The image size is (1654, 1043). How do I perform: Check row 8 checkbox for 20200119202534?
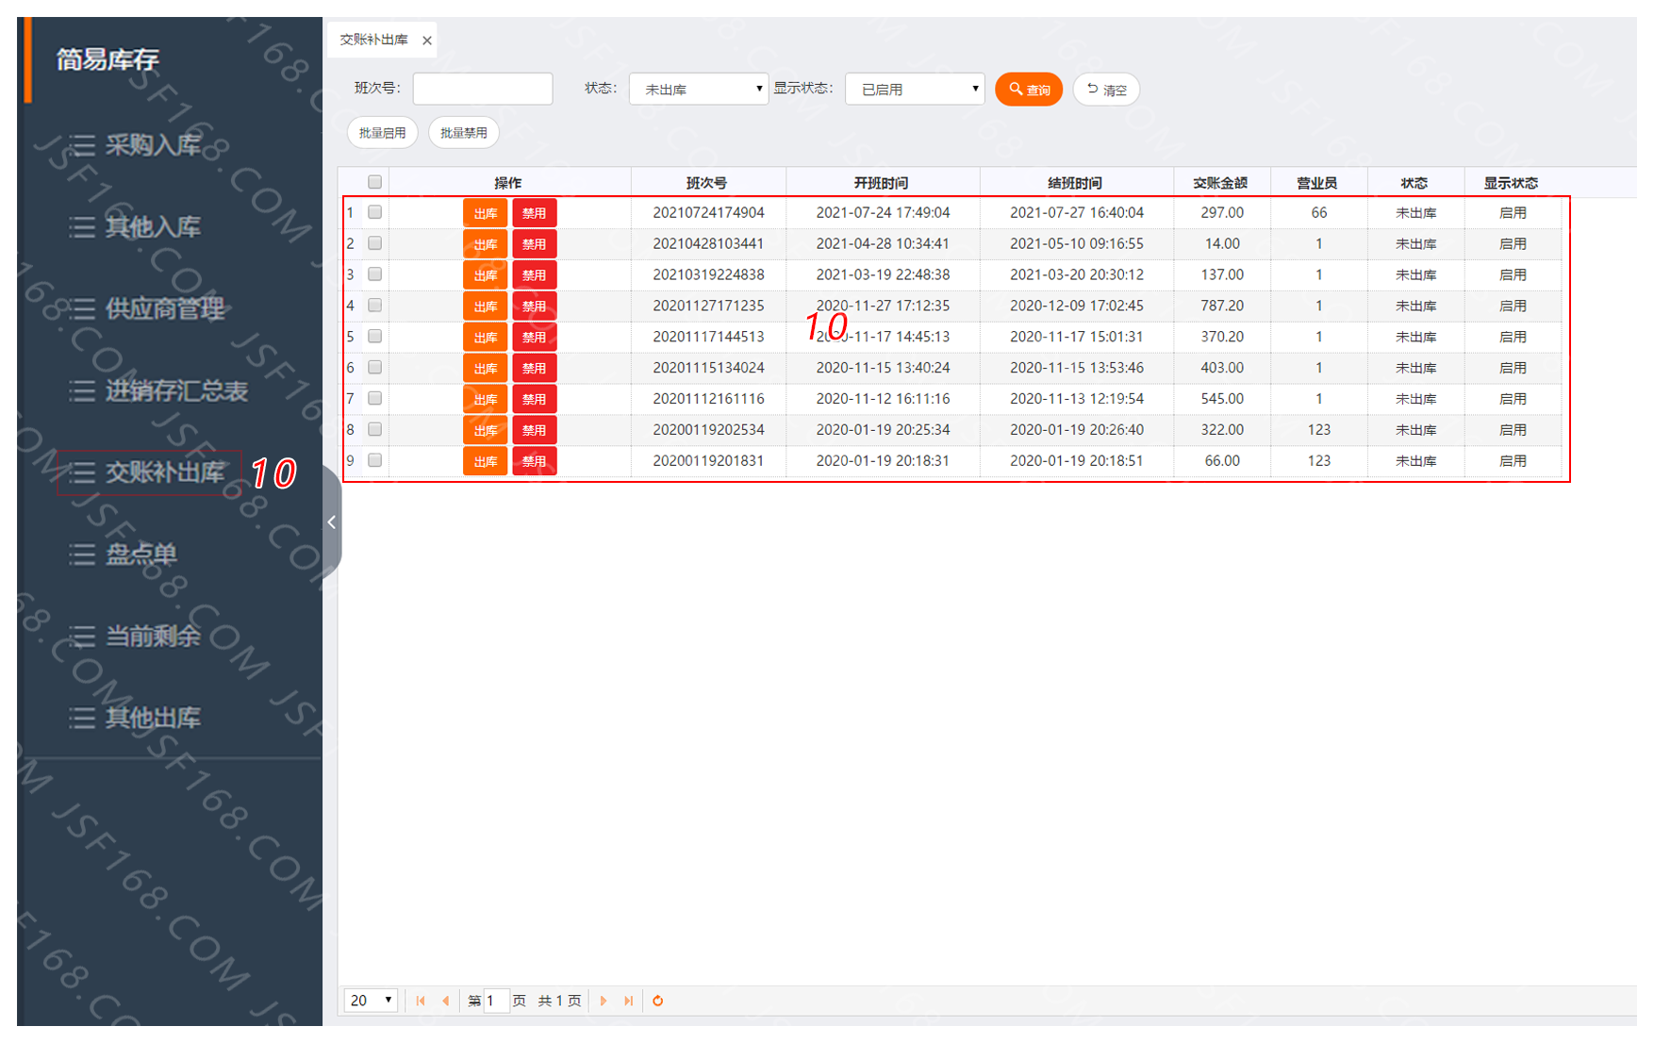coord(374,429)
